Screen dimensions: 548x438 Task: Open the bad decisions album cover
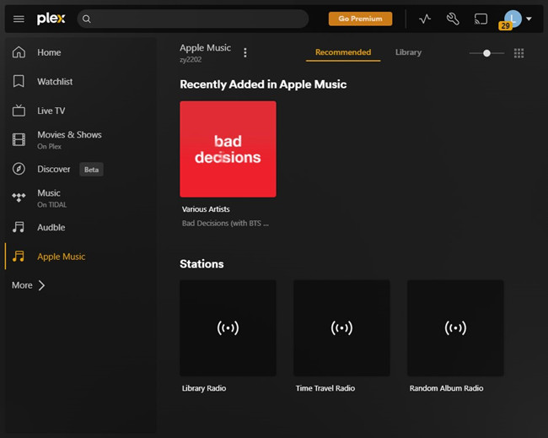(x=228, y=149)
